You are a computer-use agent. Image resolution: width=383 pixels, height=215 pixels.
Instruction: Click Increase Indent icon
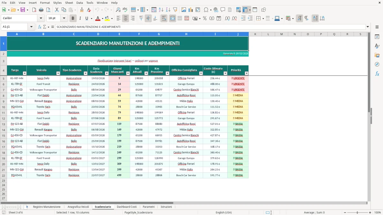243,18
